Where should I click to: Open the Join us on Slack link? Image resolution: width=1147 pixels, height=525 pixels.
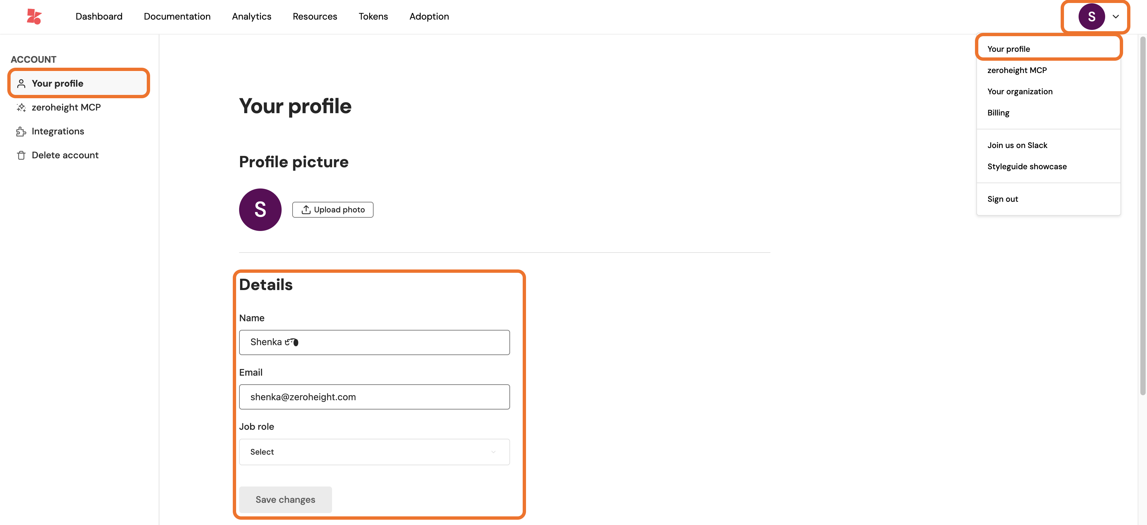pyautogui.click(x=1017, y=145)
